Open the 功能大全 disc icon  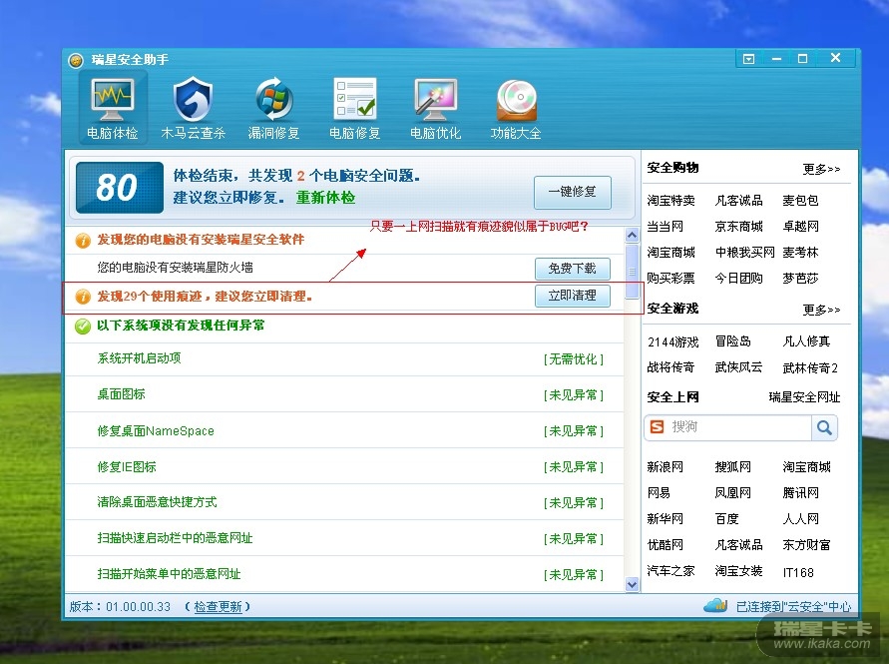pyautogui.click(x=516, y=101)
